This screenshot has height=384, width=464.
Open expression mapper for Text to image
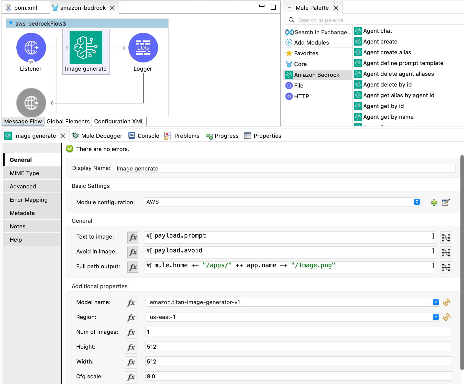coord(446,238)
